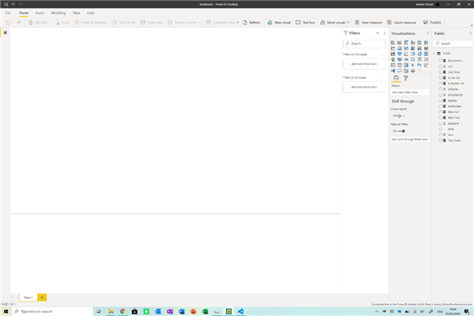Viewport: 474px width, 316px height.
Task: Select the Line chart visual
Action: tap(393, 48)
